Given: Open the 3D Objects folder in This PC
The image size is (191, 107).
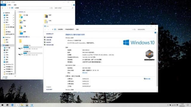Looking at the screenshot, I should [x=23, y=16].
